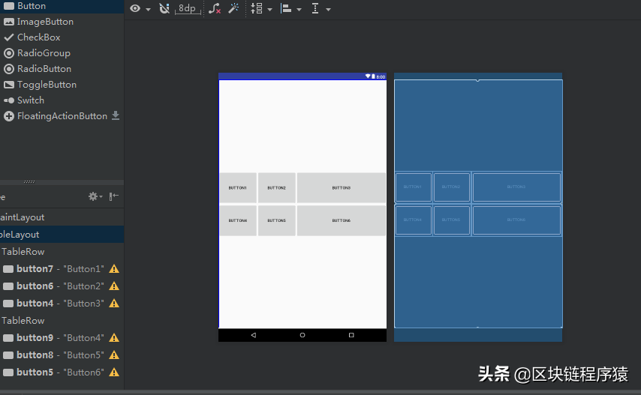Expand the Pack dropdown arrow
This screenshot has height=395, width=641.
click(269, 10)
